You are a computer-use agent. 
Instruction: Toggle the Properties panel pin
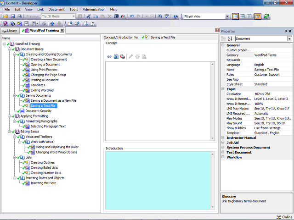pos(286,31)
